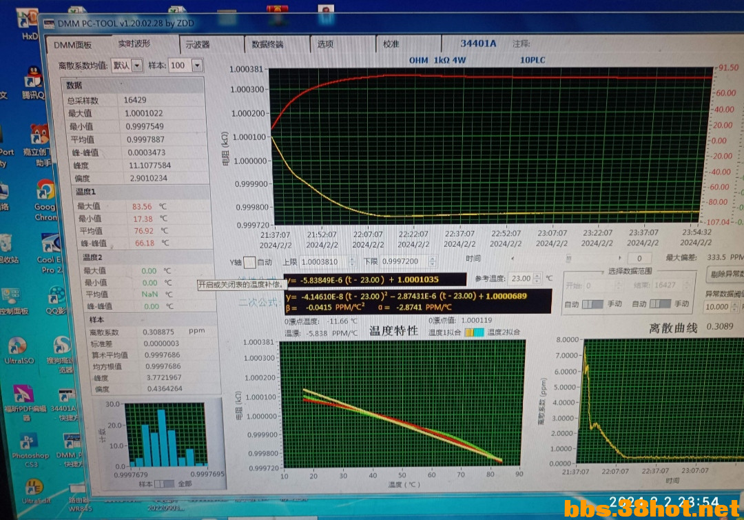
Task: Toggle 温度1拟合 / 温度2拟合 fit selector
Action: click(x=474, y=332)
